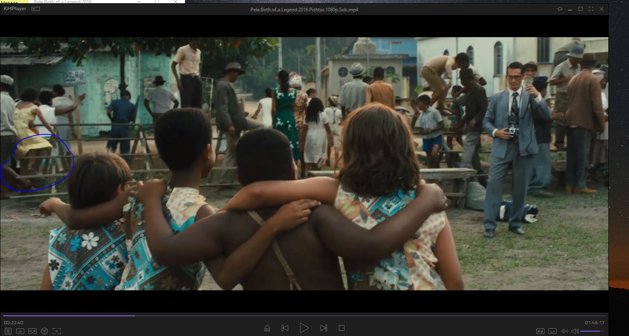
Task: Enable VR mode with headset icon
Action: coord(32,331)
